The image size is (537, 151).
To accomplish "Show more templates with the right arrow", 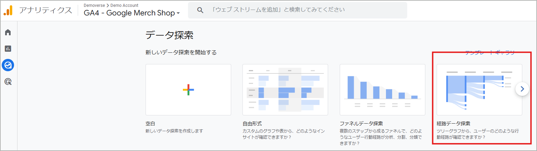I will pyautogui.click(x=522, y=89).
